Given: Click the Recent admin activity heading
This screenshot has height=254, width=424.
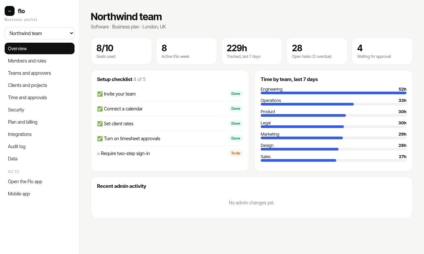Looking at the screenshot, I should point(122,186).
